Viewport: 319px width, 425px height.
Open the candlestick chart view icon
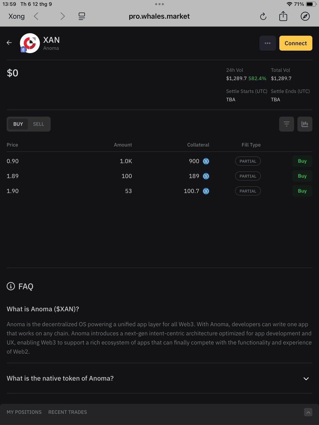305,124
